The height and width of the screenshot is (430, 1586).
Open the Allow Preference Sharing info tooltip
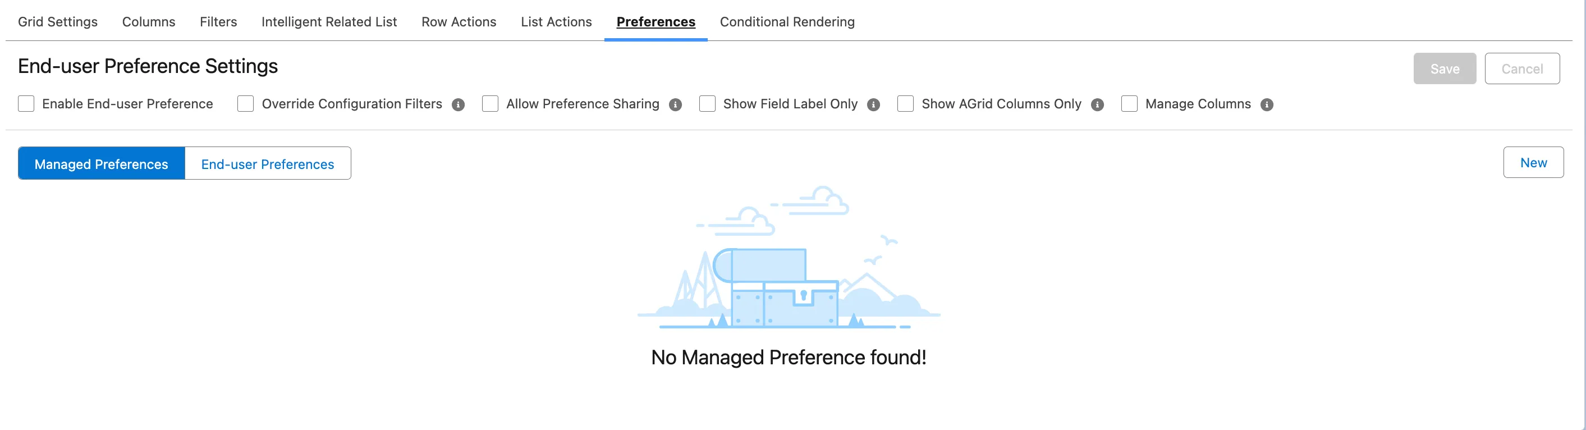tap(675, 104)
